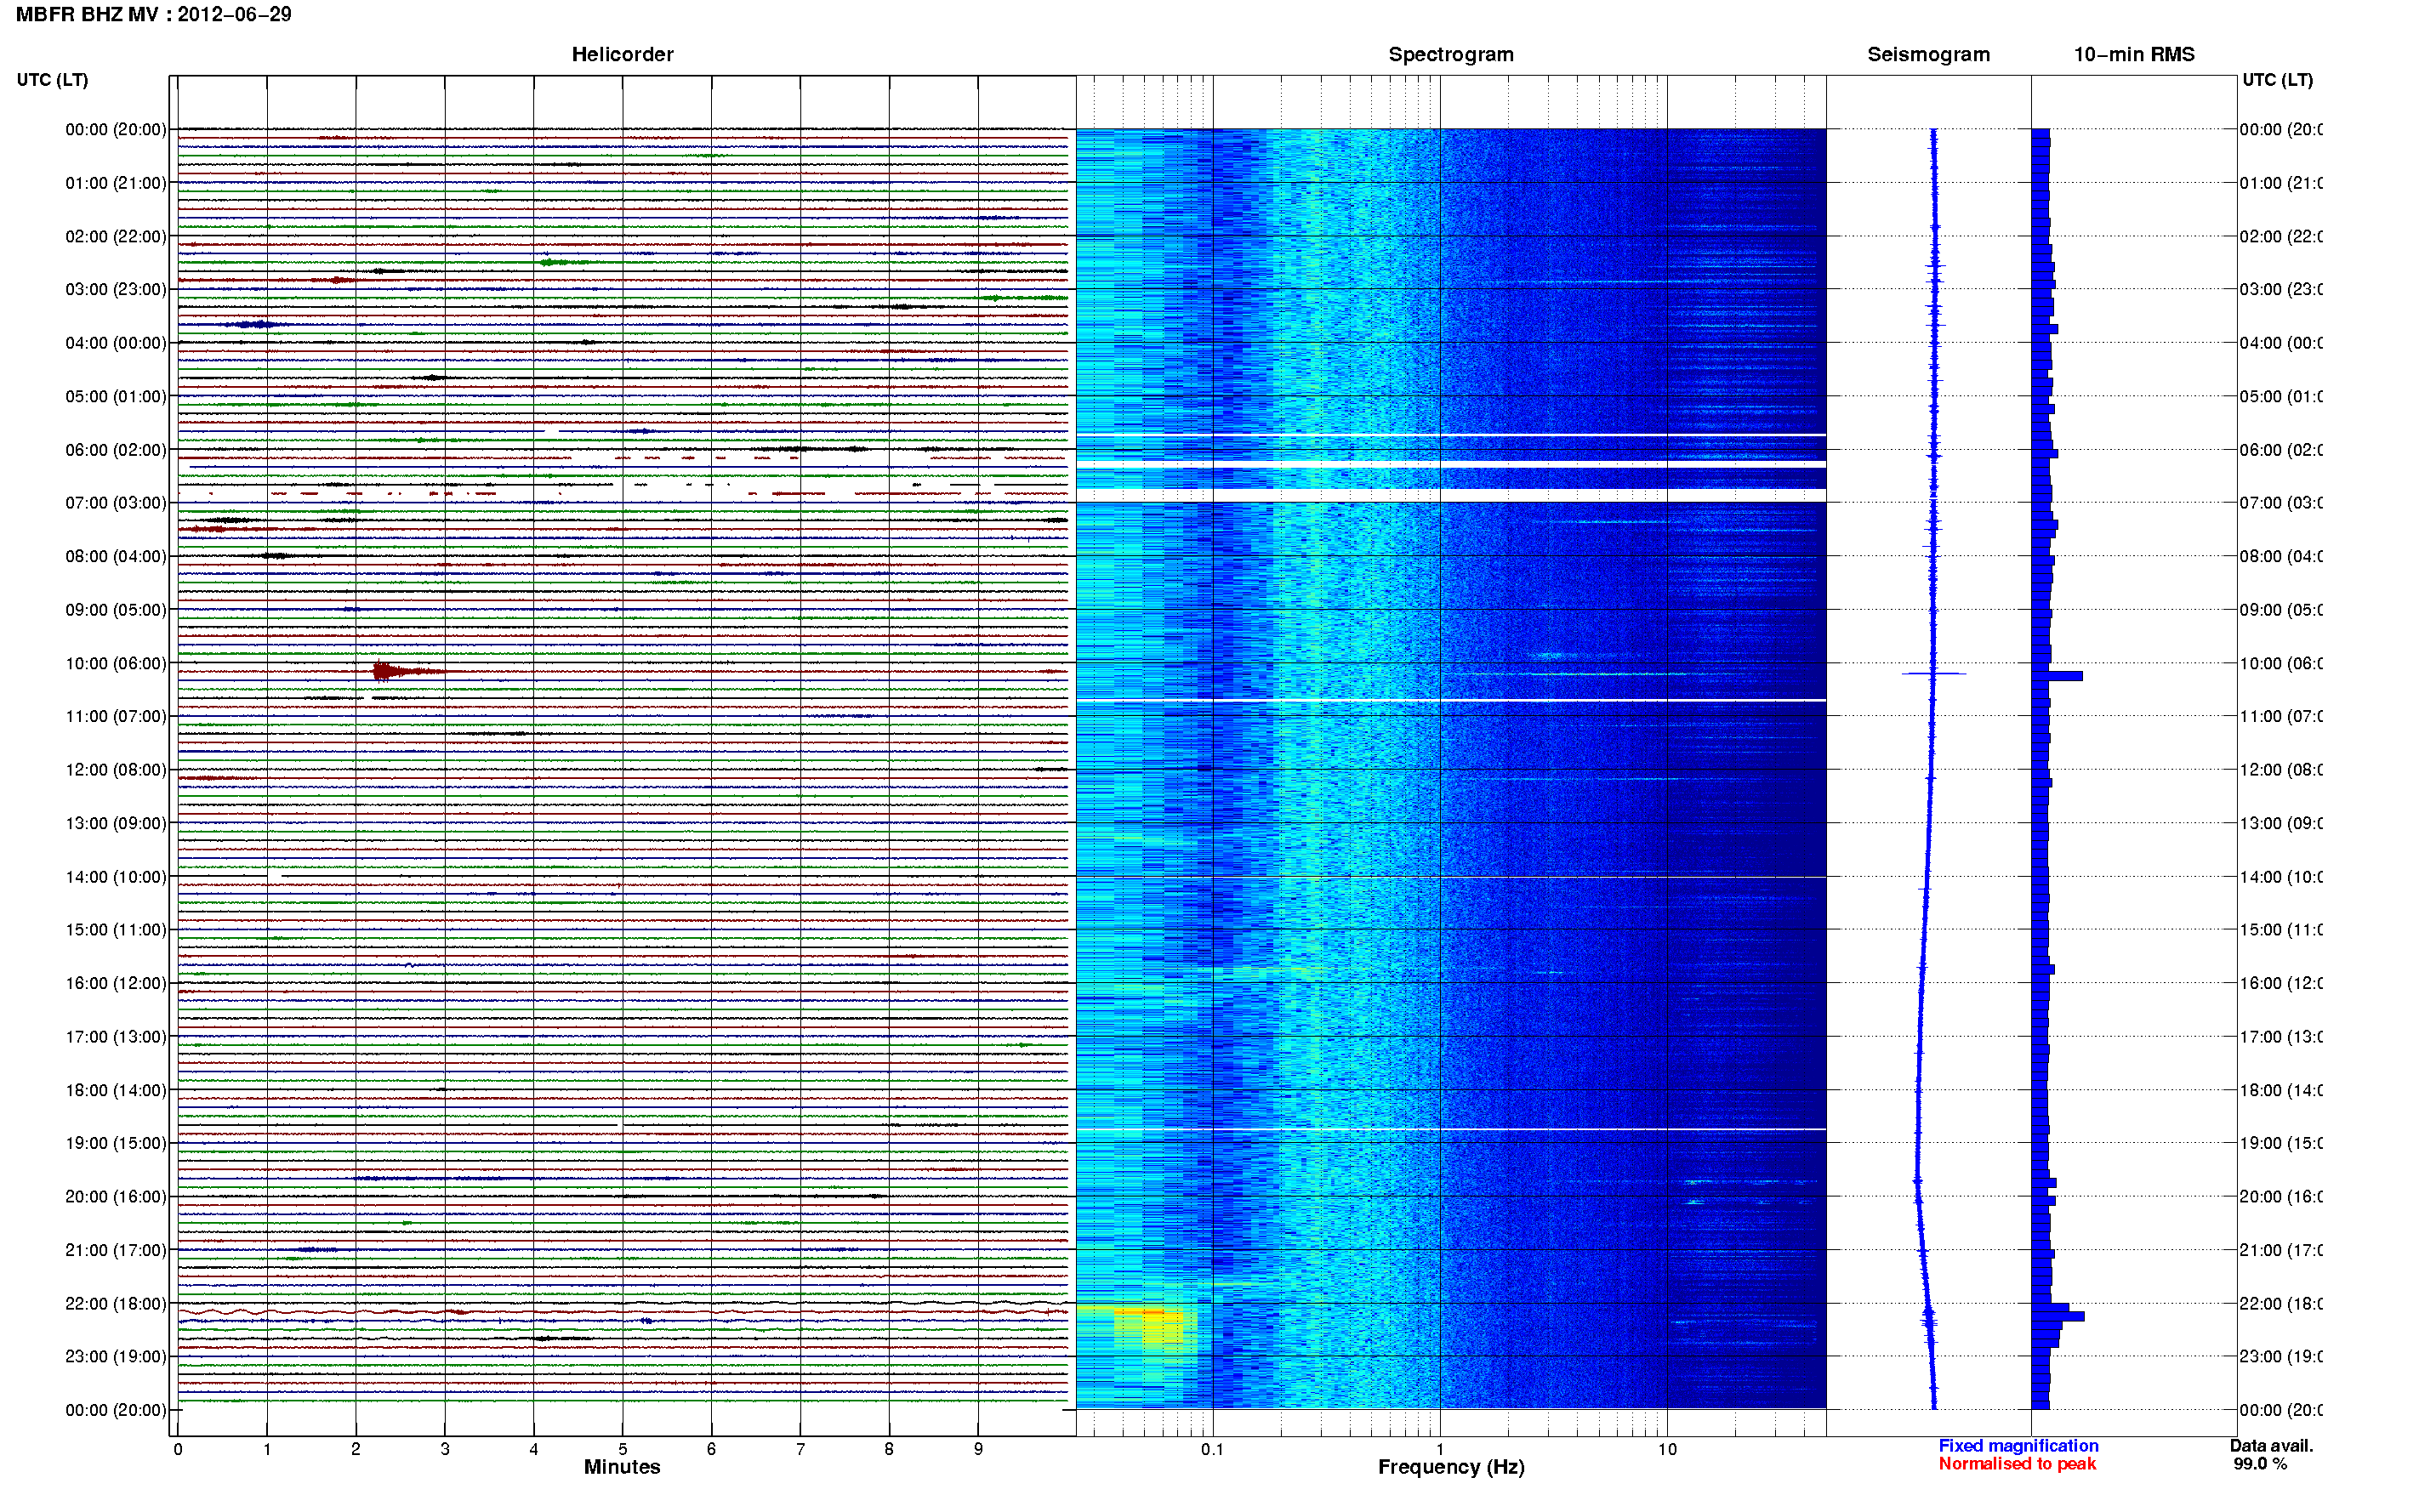Click the 'Data avail.' label
2419x1512 pixels.
[2271, 1446]
